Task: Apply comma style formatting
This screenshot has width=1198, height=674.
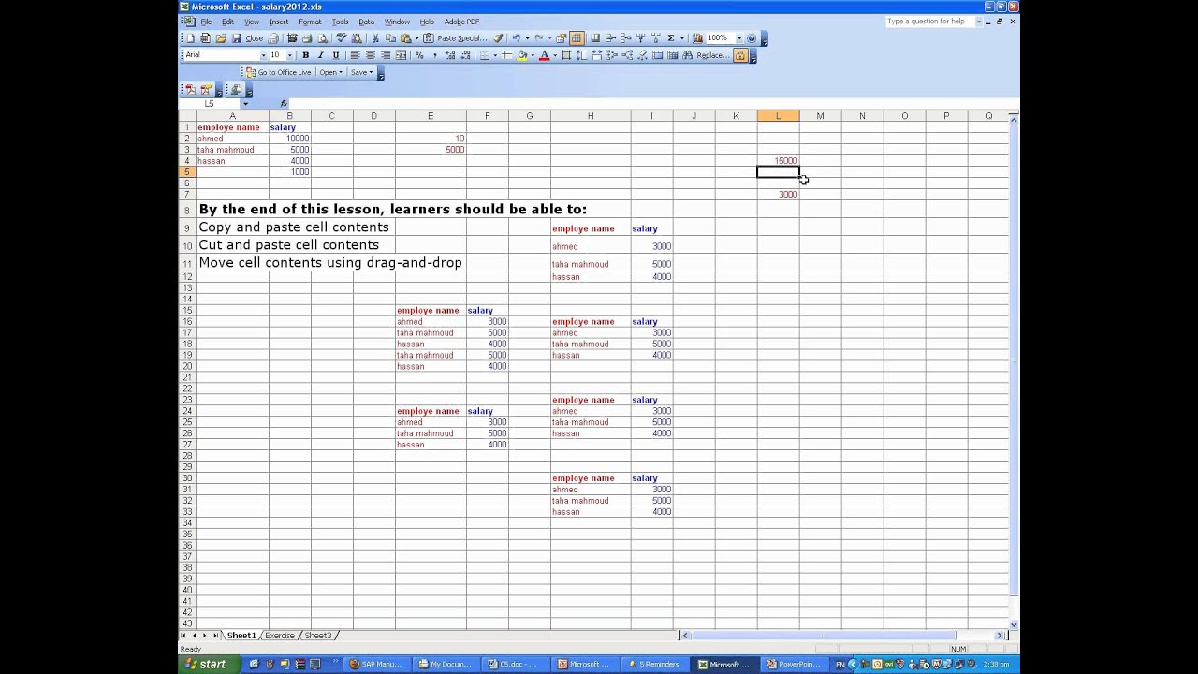Action: [434, 55]
